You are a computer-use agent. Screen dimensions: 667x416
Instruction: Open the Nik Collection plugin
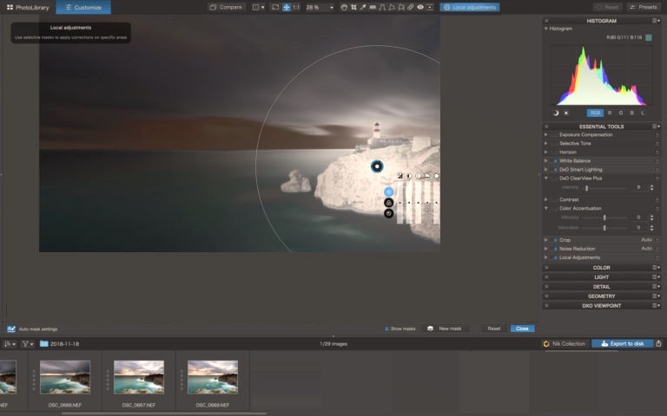click(x=564, y=344)
